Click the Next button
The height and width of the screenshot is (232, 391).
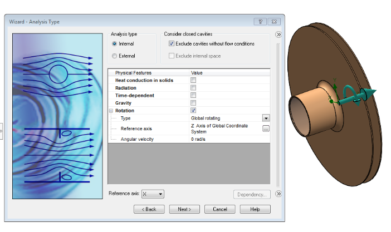184,209
